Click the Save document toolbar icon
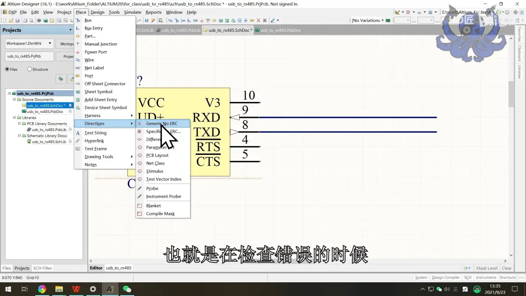Screen dimensions: 526x296 [x=18, y=21]
